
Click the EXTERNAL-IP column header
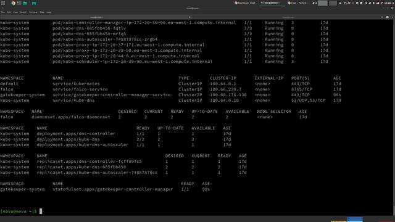pyautogui.click(x=269, y=78)
